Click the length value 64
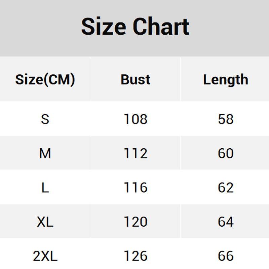269x269 pixels. pos(226,222)
